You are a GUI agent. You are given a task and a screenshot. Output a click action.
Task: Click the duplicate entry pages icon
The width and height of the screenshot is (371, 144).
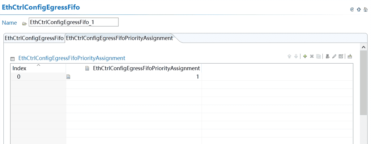[x=318, y=56]
